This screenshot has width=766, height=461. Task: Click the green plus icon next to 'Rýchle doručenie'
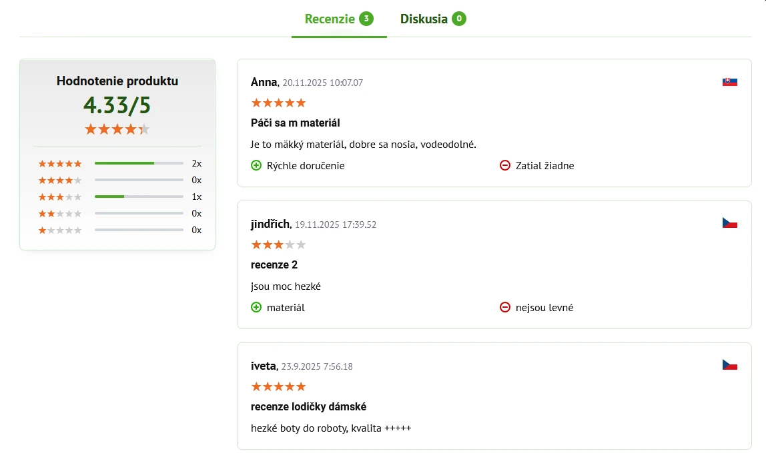click(x=256, y=165)
